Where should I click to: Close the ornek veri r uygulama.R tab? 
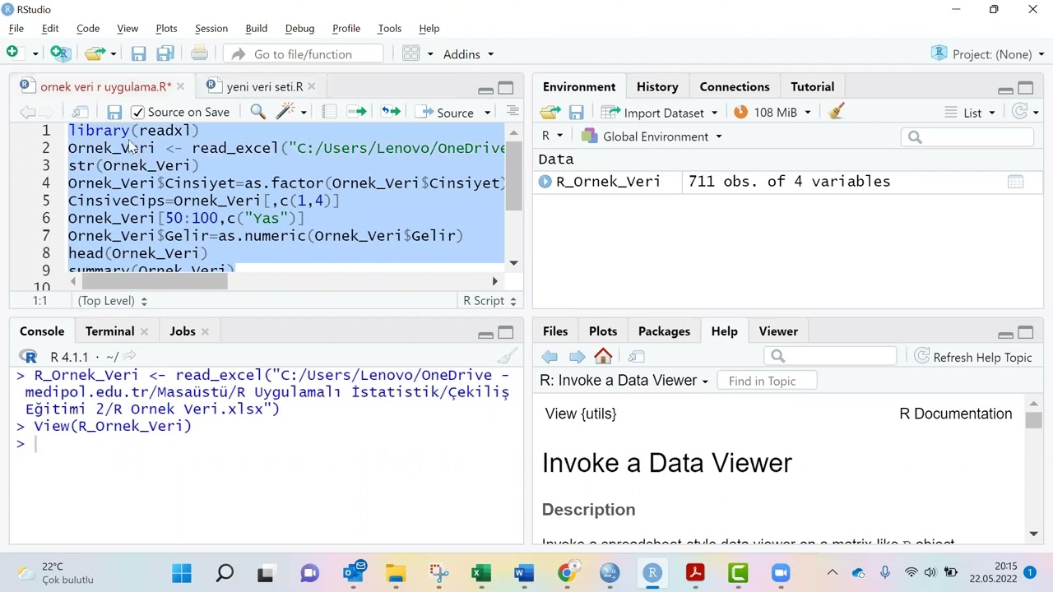[x=180, y=86]
